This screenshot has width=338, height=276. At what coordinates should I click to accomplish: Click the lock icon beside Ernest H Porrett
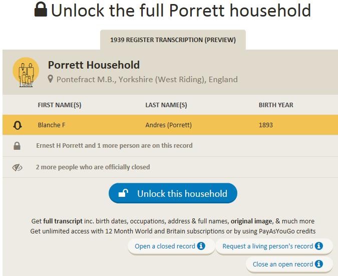click(17, 146)
